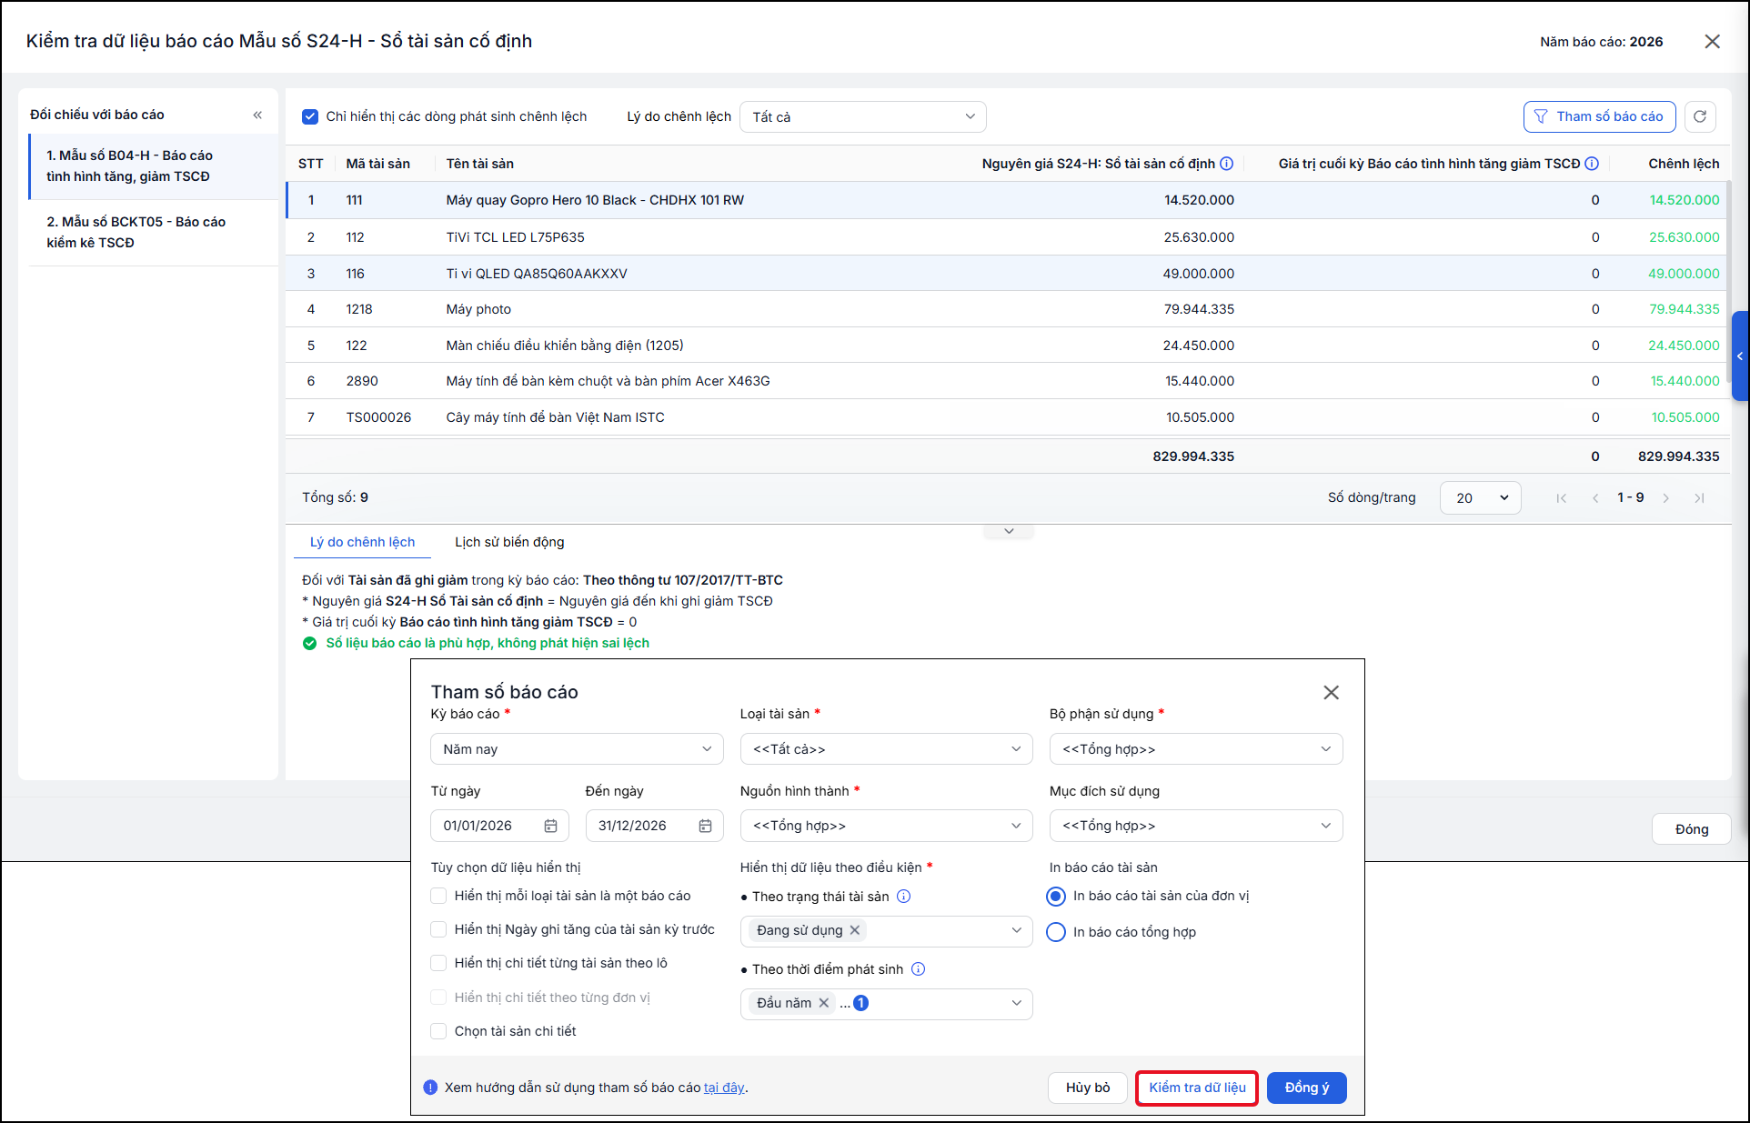Image resolution: width=1750 pixels, height=1123 pixels.
Task: Check Hiển thị mỗi loại tài sản là một báo cáo
Action: pos(438,896)
